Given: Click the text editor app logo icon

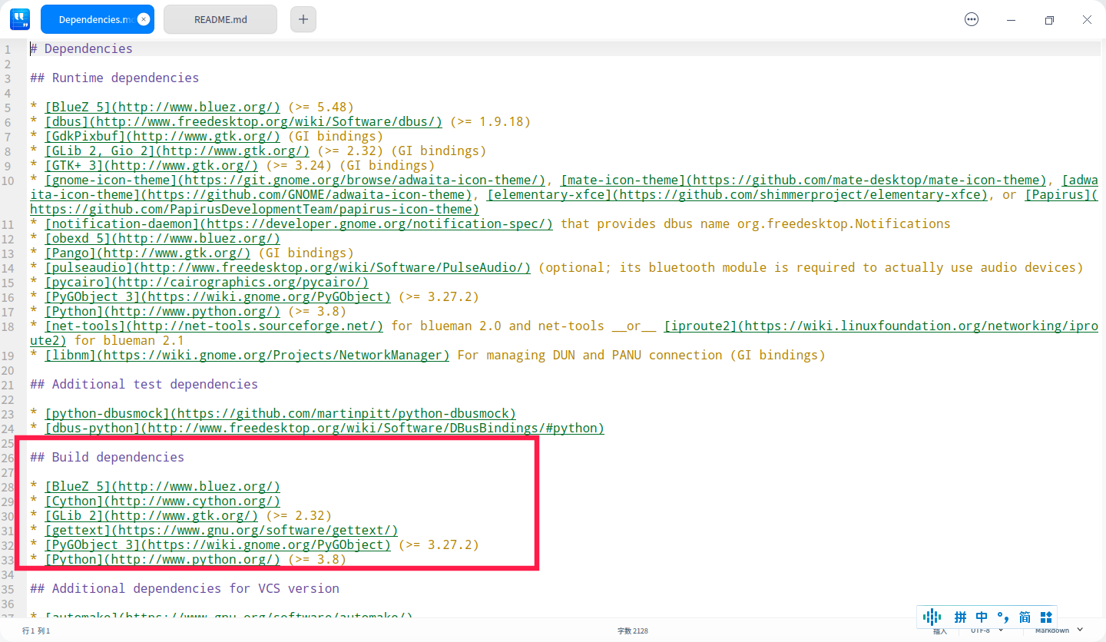Looking at the screenshot, I should 20,19.
